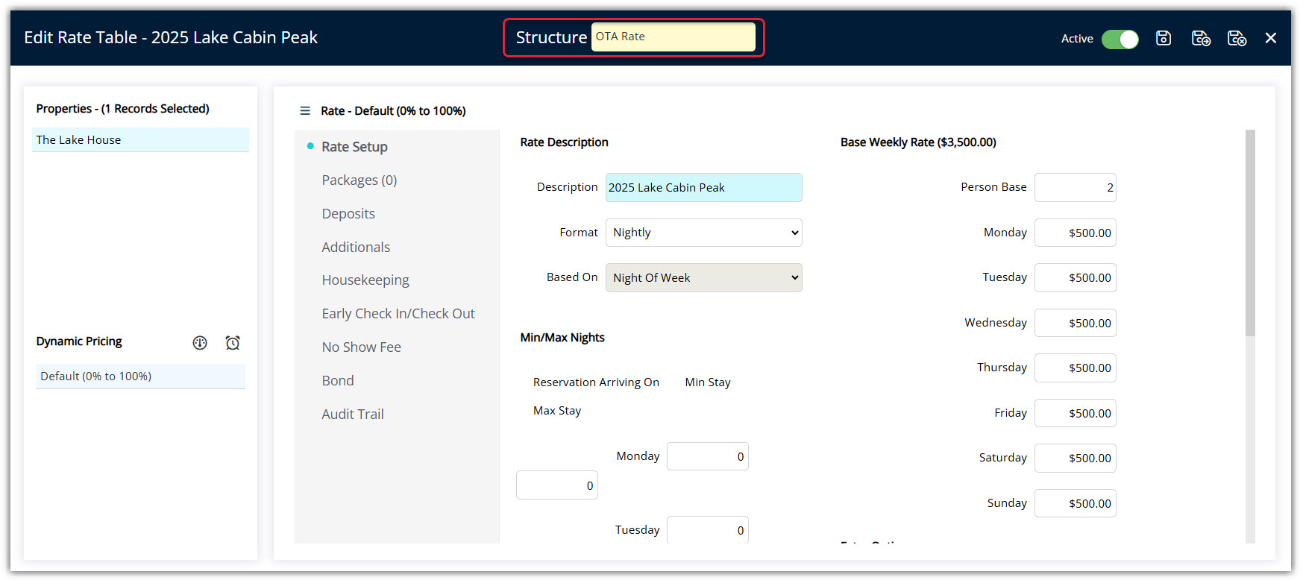Click the Reservation Arriving On label

(596, 382)
